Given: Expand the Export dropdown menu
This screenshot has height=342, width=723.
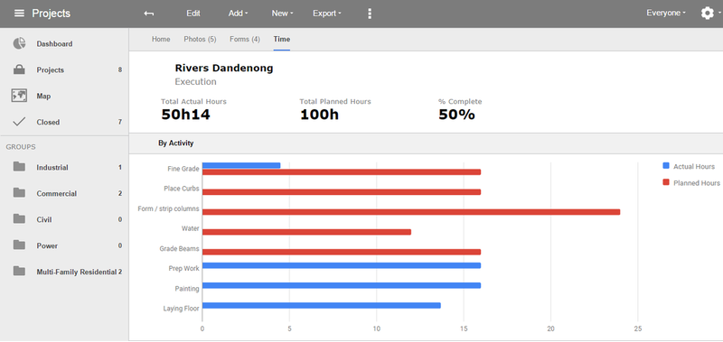Looking at the screenshot, I should click(327, 14).
